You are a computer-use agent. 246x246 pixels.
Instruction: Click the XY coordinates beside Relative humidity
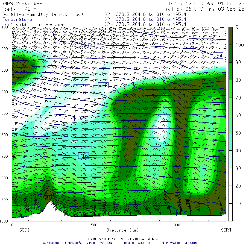(x=146, y=14)
